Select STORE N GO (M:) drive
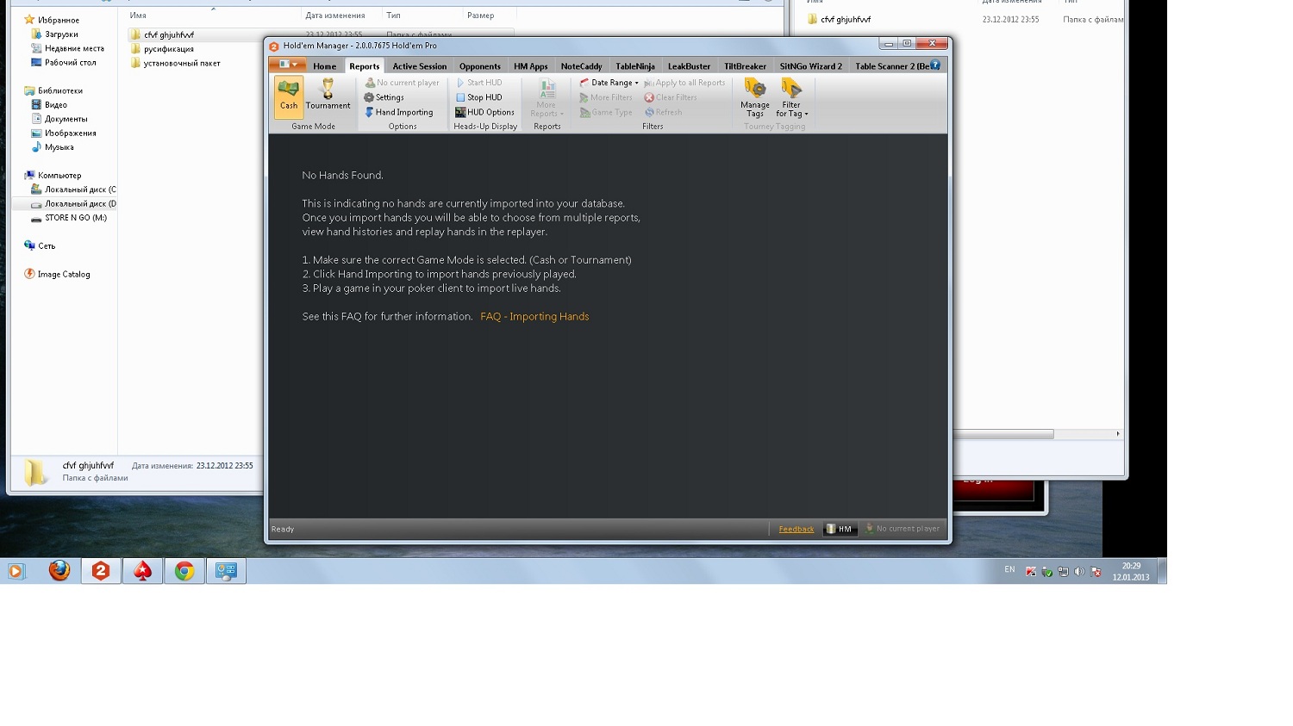This screenshot has width=1293, height=726. tap(76, 218)
